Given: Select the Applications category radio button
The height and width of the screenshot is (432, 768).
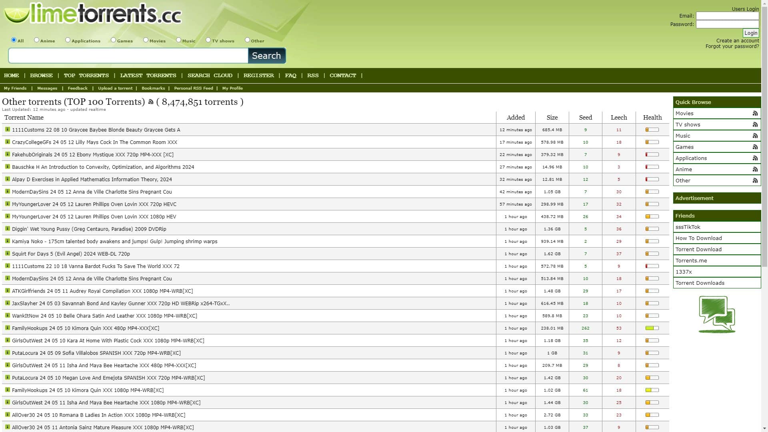Looking at the screenshot, I should pyautogui.click(x=68, y=40).
